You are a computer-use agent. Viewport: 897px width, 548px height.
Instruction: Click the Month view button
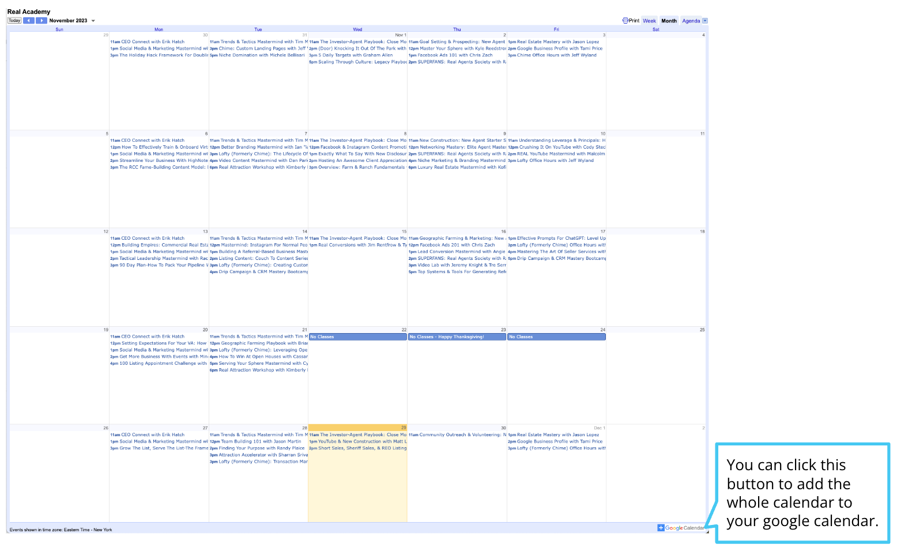[669, 20]
